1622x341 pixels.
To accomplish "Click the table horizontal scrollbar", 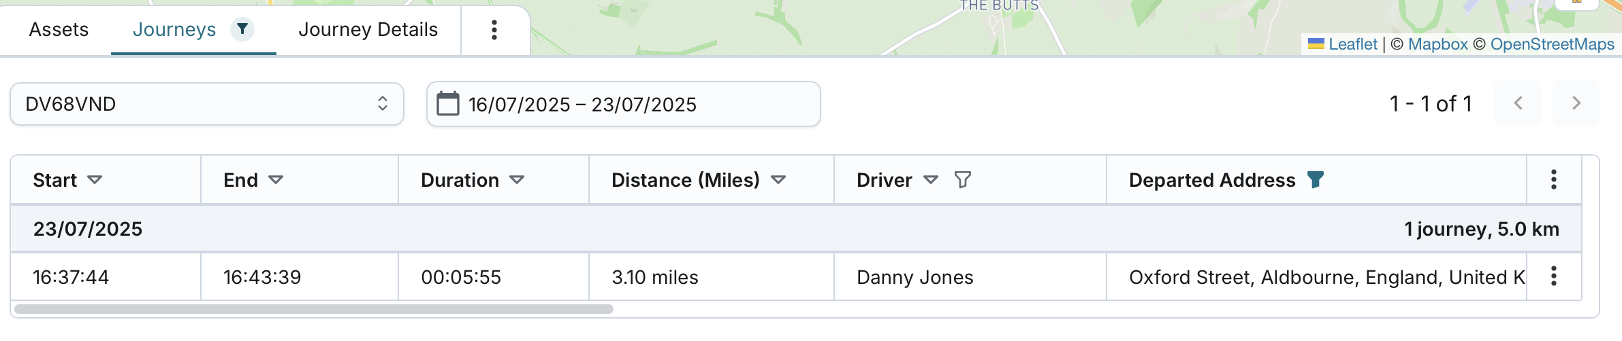I will (313, 309).
